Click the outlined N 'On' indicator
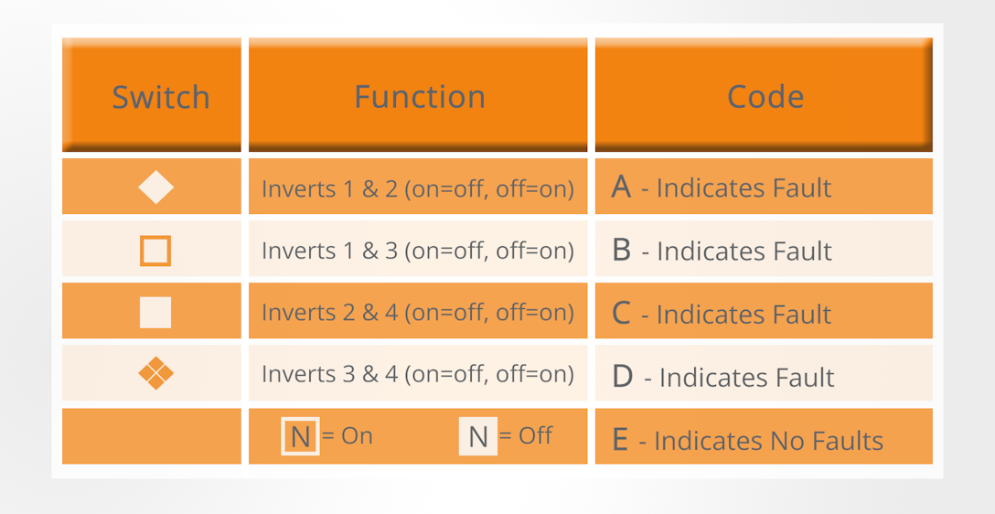 300,436
